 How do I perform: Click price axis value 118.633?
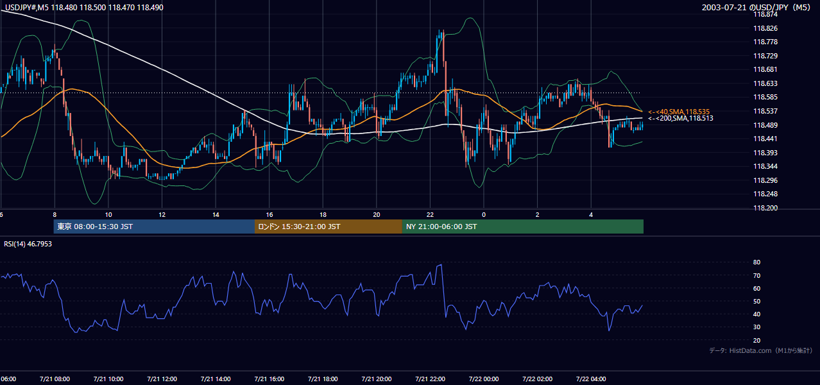pos(765,83)
